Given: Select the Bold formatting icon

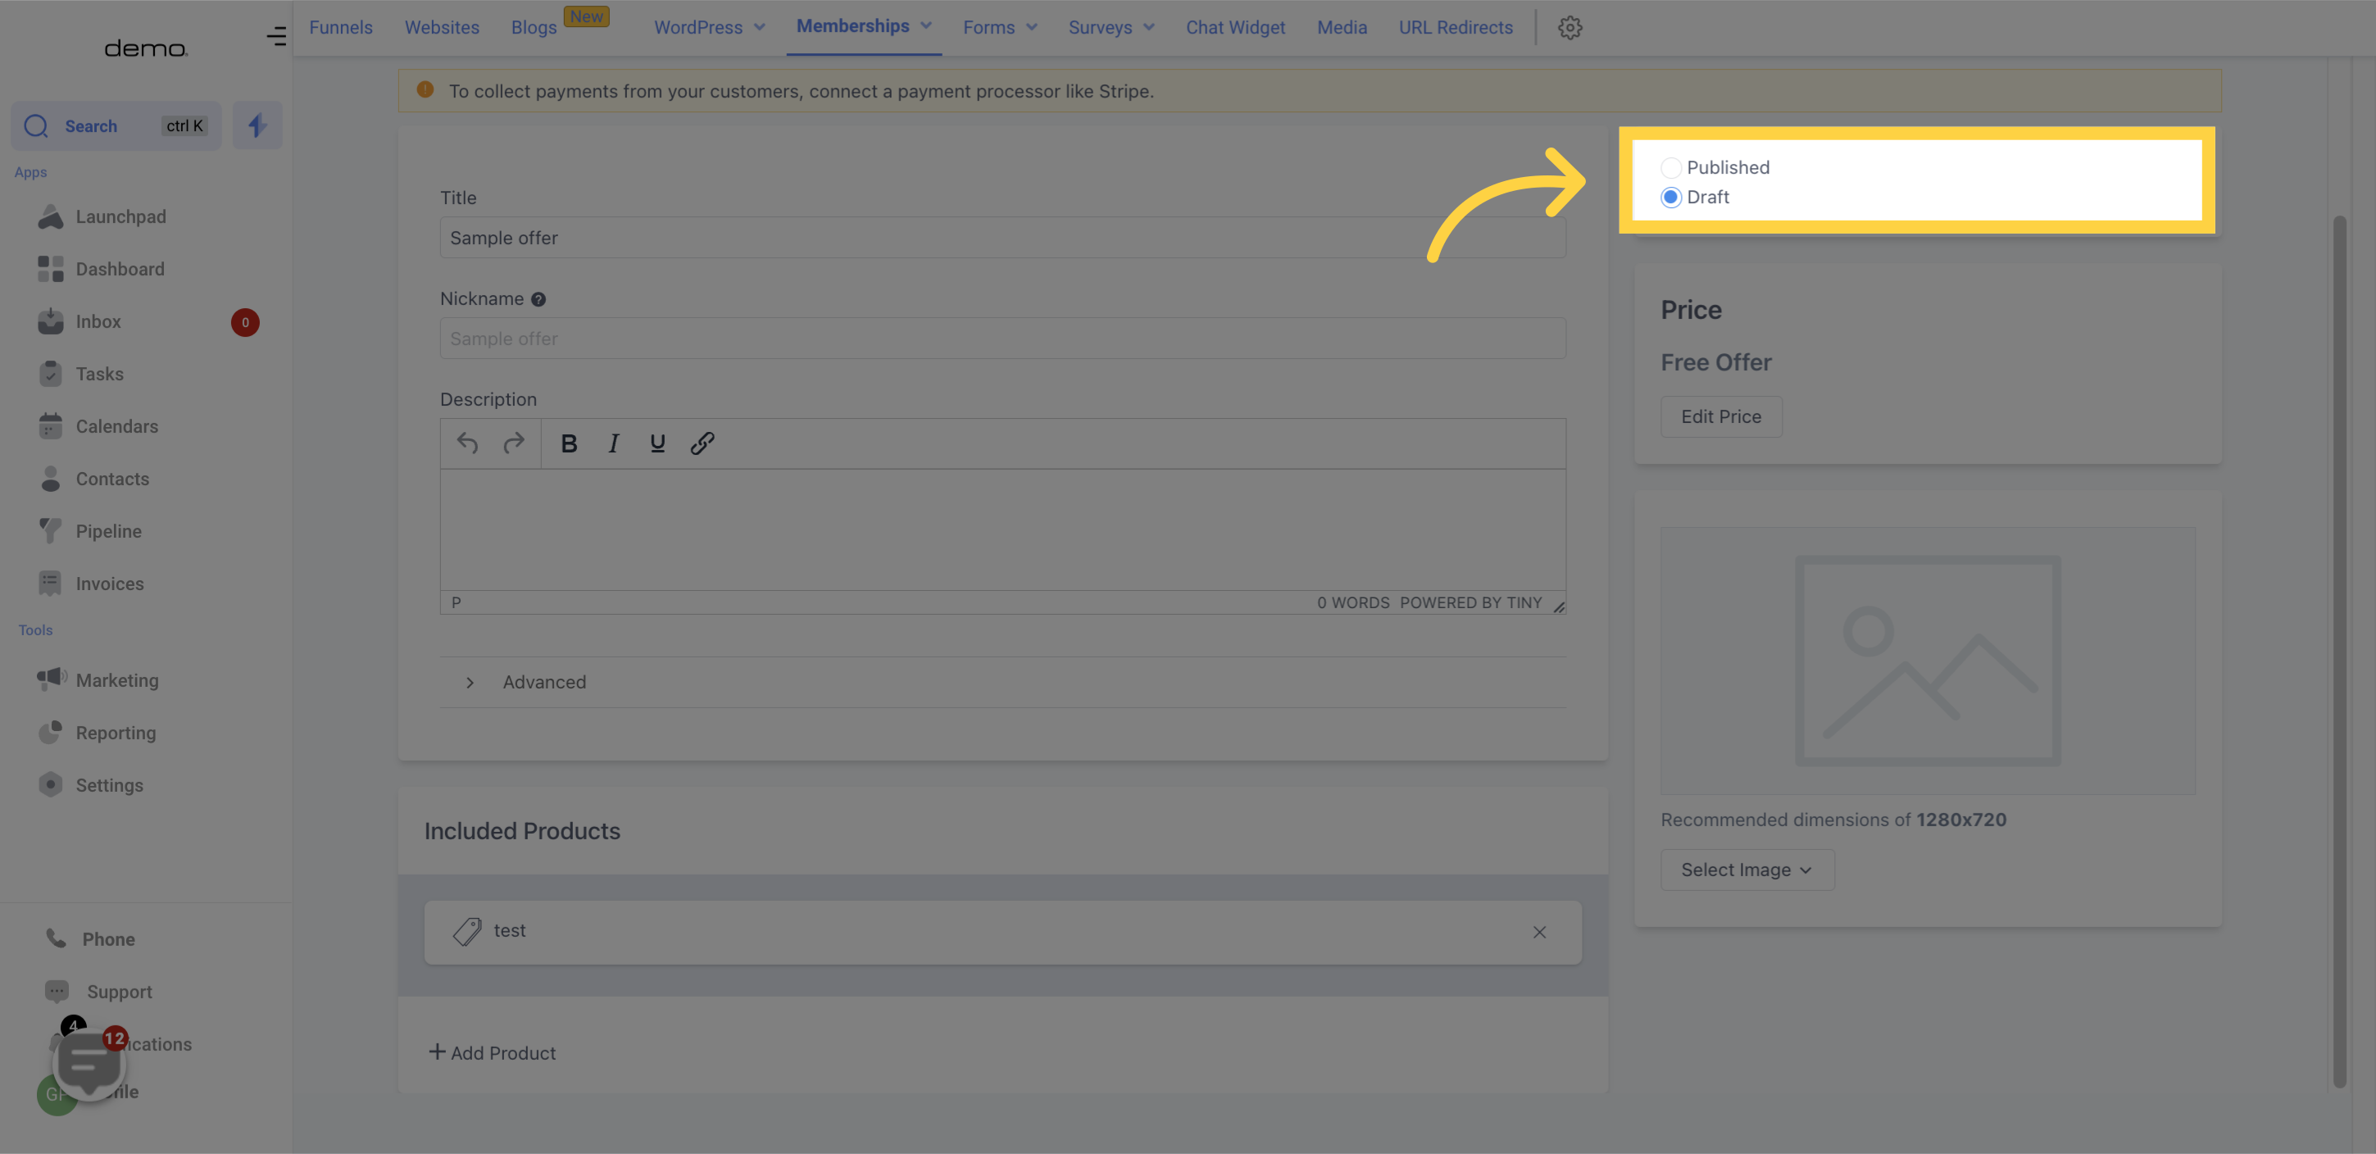Looking at the screenshot, I should pyautogui.click(x=566, y=443).
